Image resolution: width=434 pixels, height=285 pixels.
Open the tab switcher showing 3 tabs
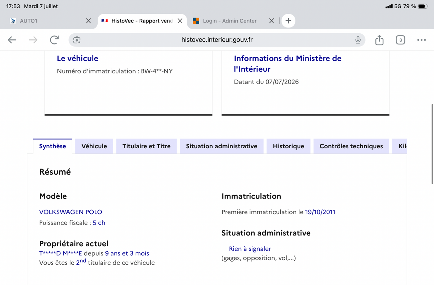click(x=400, y=40)
